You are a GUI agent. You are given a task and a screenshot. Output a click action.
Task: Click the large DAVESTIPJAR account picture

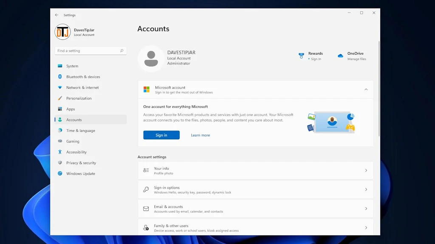coord(151,58)
